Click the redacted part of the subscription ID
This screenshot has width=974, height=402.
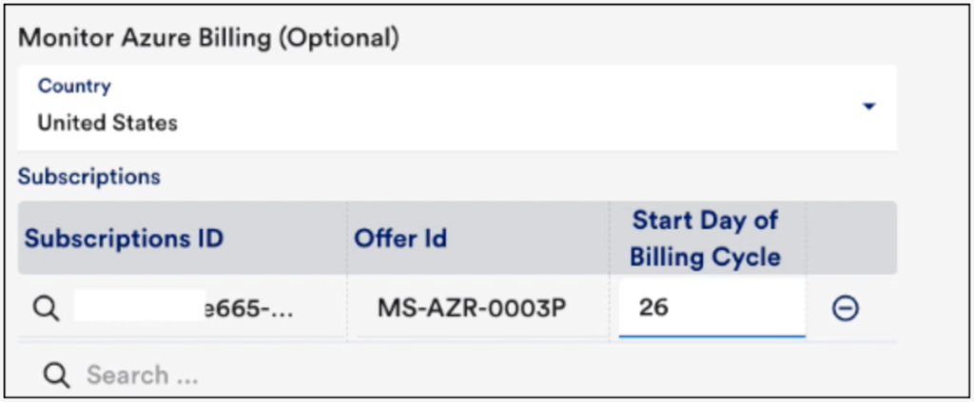140,305
